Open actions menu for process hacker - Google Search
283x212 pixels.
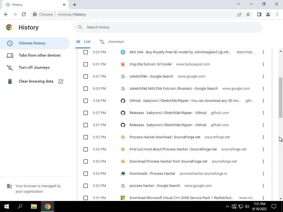click(x=263, y=186)
